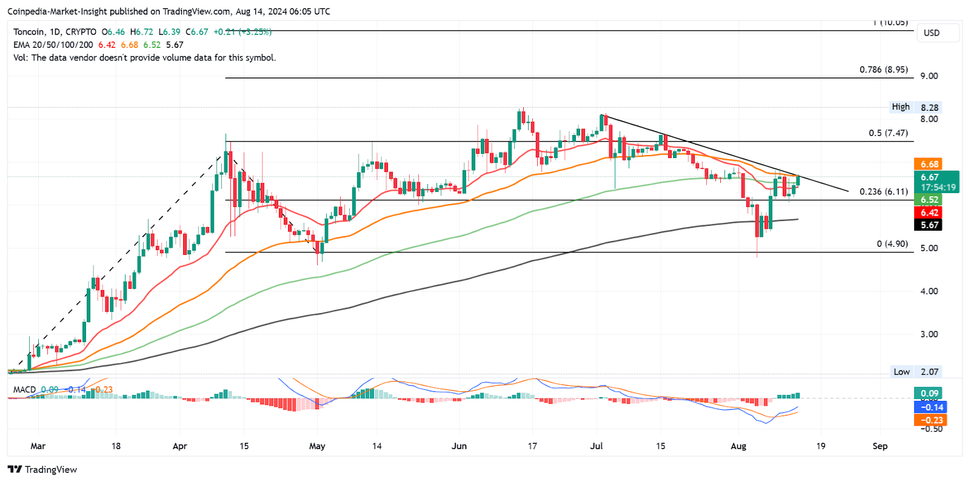The image size is (970, 482).
Task: Click the publisher attribution header text
Action: tap(169, 12)
